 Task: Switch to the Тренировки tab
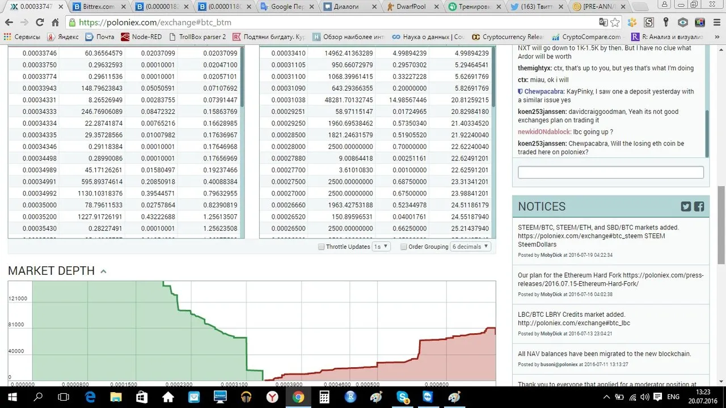[x=473, y=7]
